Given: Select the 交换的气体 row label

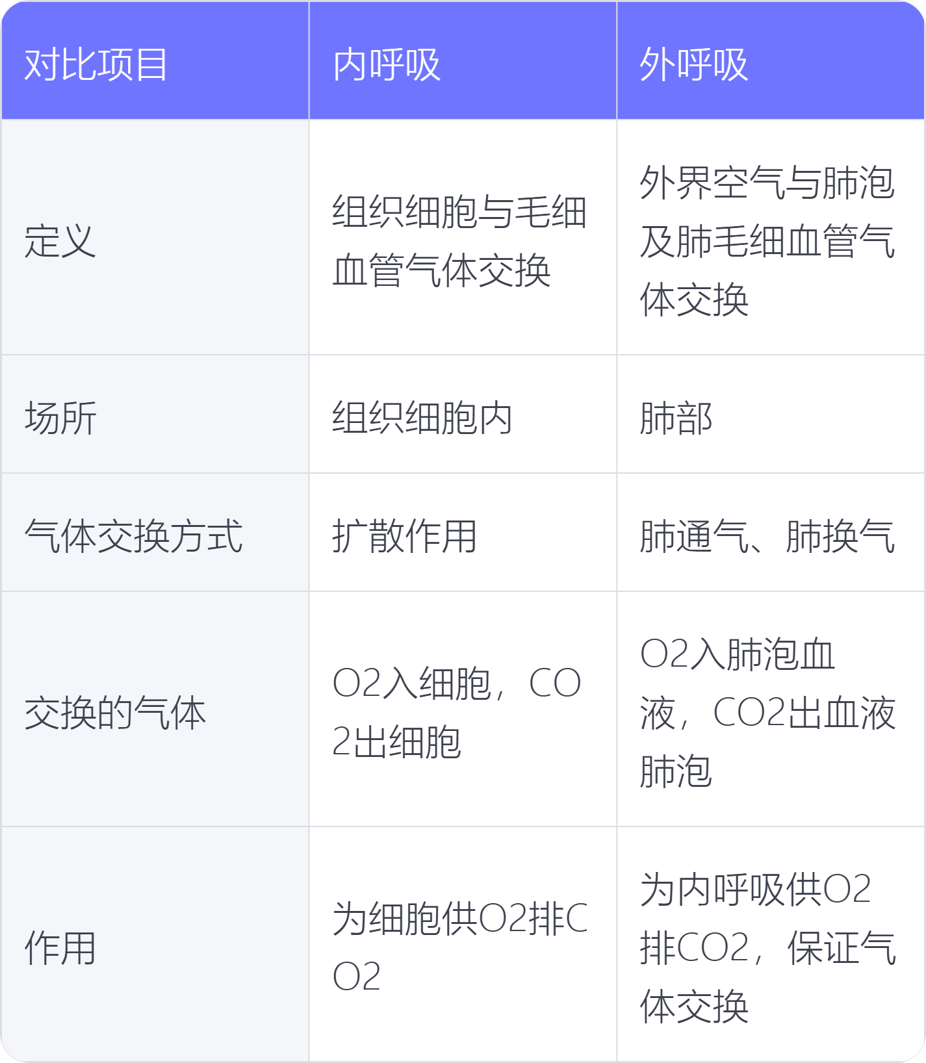Looking at the screenshot, I should pyautogui.click(x=115, y=713).
